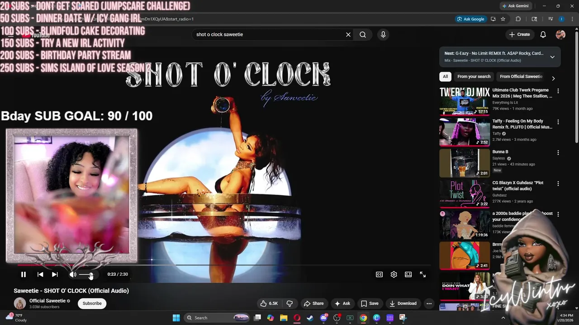Open options for Taffy video
This screenshot has height=325, width=579.
(558, 122)
